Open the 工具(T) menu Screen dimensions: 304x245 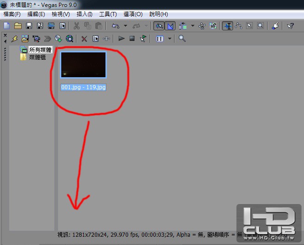coord(108,14)
